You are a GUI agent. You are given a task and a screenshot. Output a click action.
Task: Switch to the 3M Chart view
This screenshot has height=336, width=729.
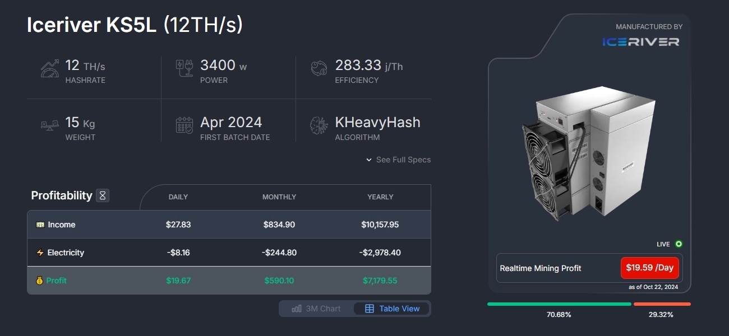click(316, 309)
